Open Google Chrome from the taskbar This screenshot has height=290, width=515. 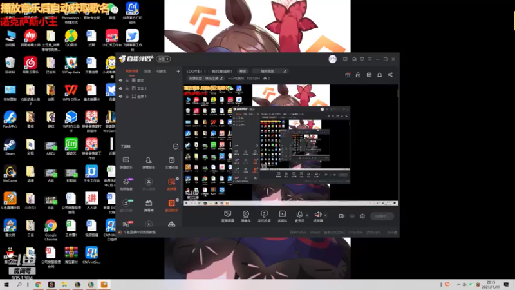pos(38,284)
